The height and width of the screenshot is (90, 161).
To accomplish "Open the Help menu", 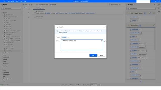I will click(25, 1).
